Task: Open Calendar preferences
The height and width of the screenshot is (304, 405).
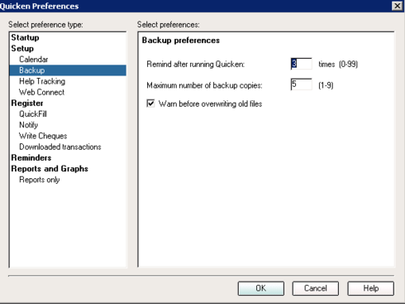Action: click(34, 60)
